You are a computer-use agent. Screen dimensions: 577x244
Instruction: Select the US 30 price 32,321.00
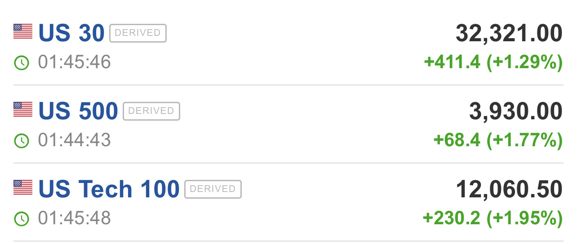pyautogui.click(x=509, y=33)
